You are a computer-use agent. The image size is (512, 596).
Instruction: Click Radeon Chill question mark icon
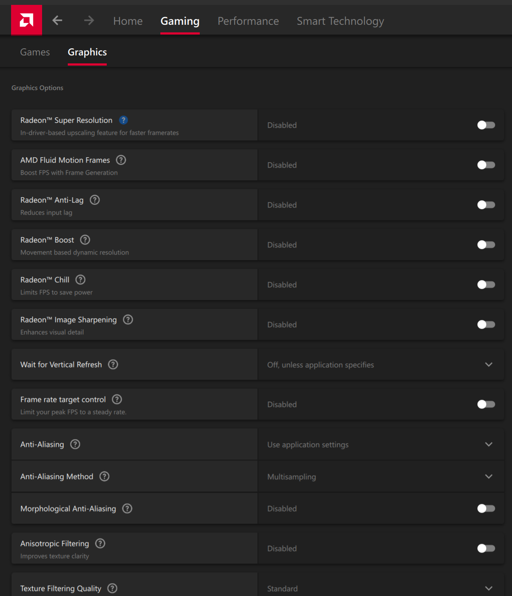pos(81,280)
